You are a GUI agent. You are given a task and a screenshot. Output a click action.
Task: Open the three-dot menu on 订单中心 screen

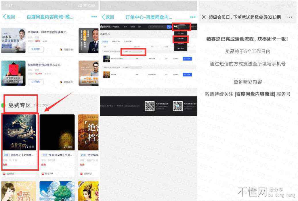click(193, 17)
